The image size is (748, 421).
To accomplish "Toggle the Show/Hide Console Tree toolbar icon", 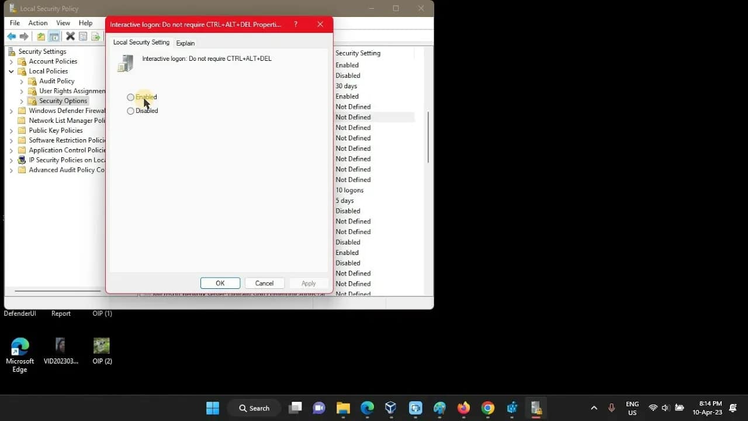I will (54, 36).
